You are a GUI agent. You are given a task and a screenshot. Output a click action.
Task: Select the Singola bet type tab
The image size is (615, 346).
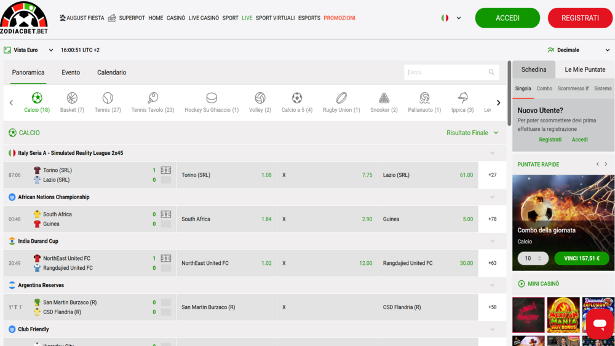(523, 88)
